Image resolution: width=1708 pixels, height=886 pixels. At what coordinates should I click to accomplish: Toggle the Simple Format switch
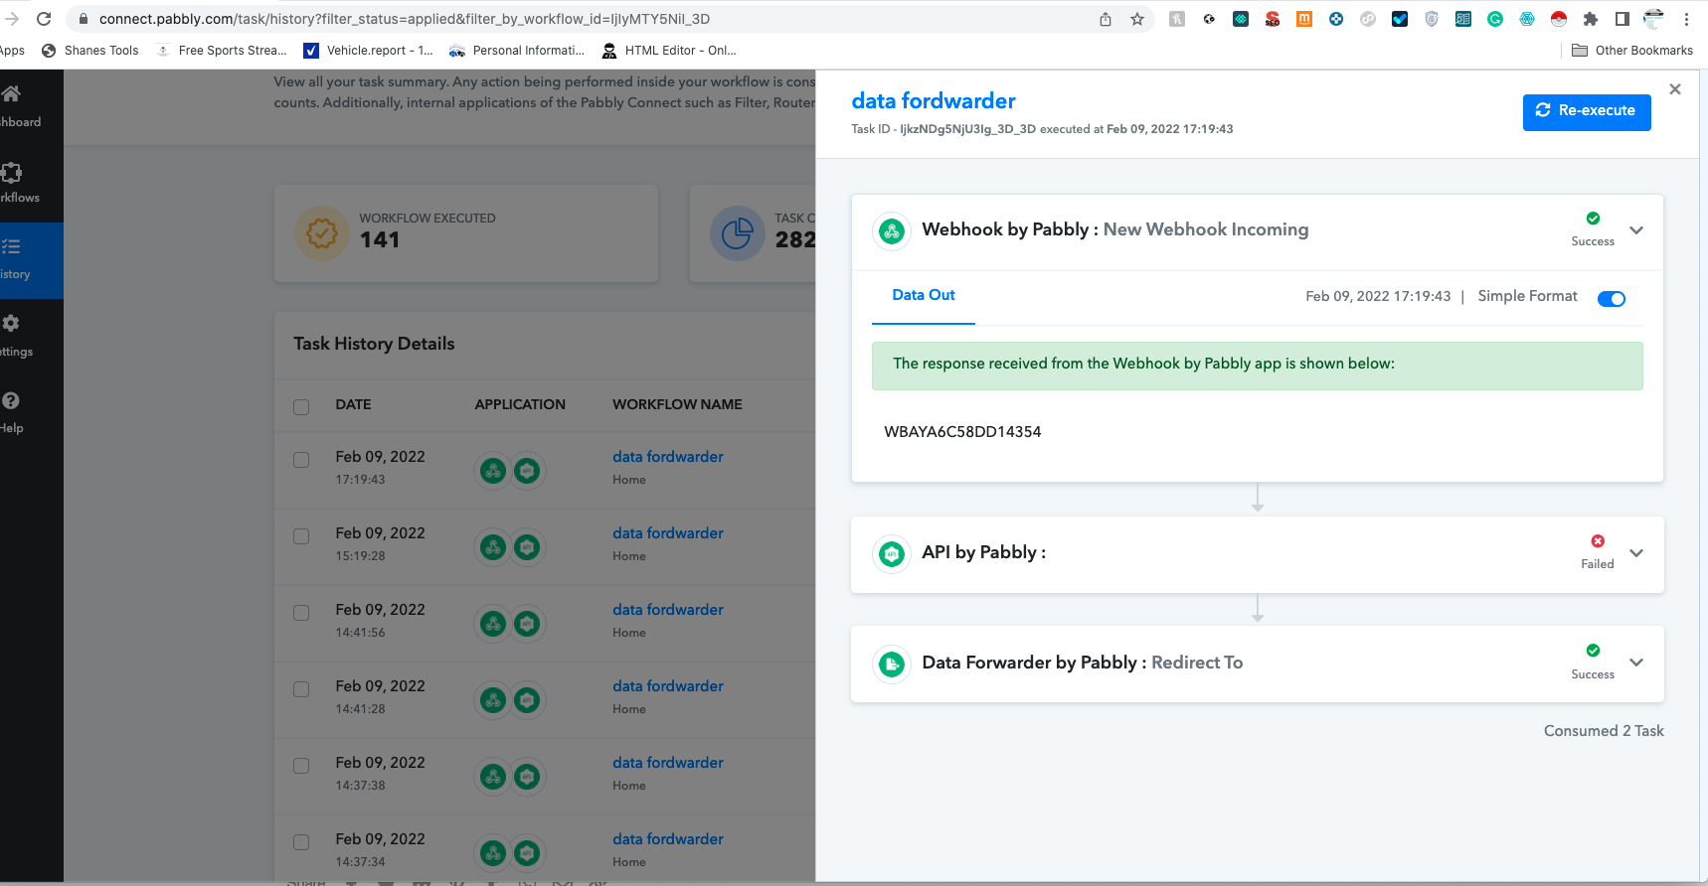pyautogui.click(x=1612, y=298)
